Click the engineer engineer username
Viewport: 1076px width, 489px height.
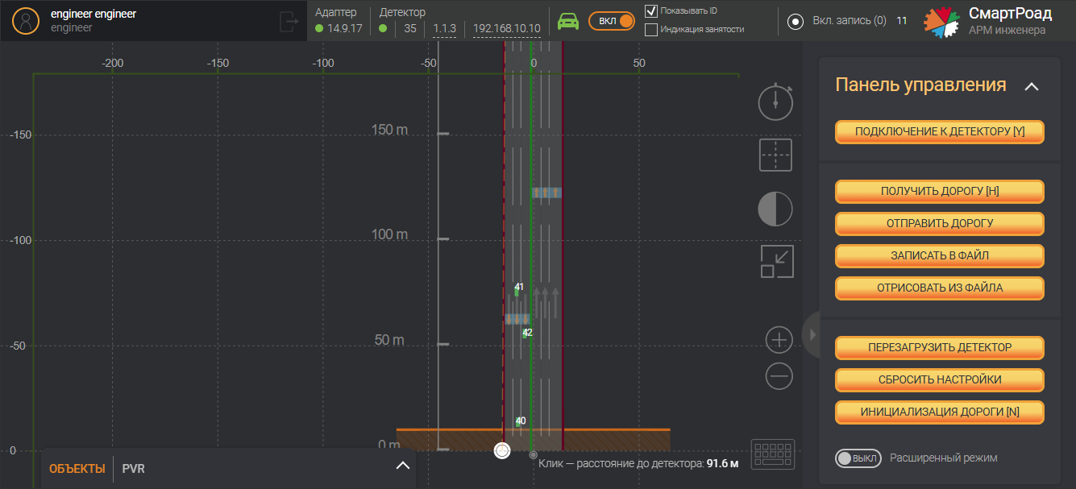(x=93, y=15)
